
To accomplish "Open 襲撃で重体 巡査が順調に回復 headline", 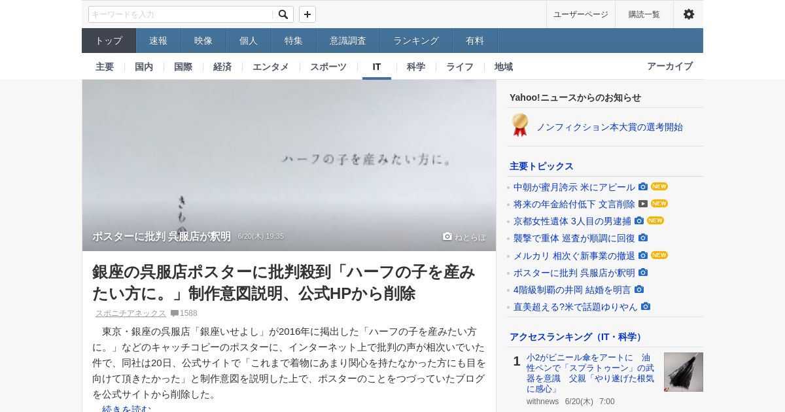I will (574, 238).
